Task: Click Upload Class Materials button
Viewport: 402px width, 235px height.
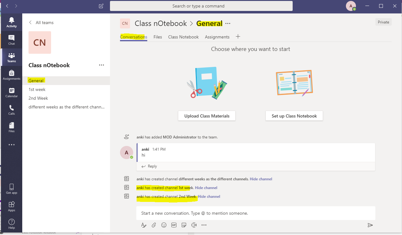Action: click(207, 116)
